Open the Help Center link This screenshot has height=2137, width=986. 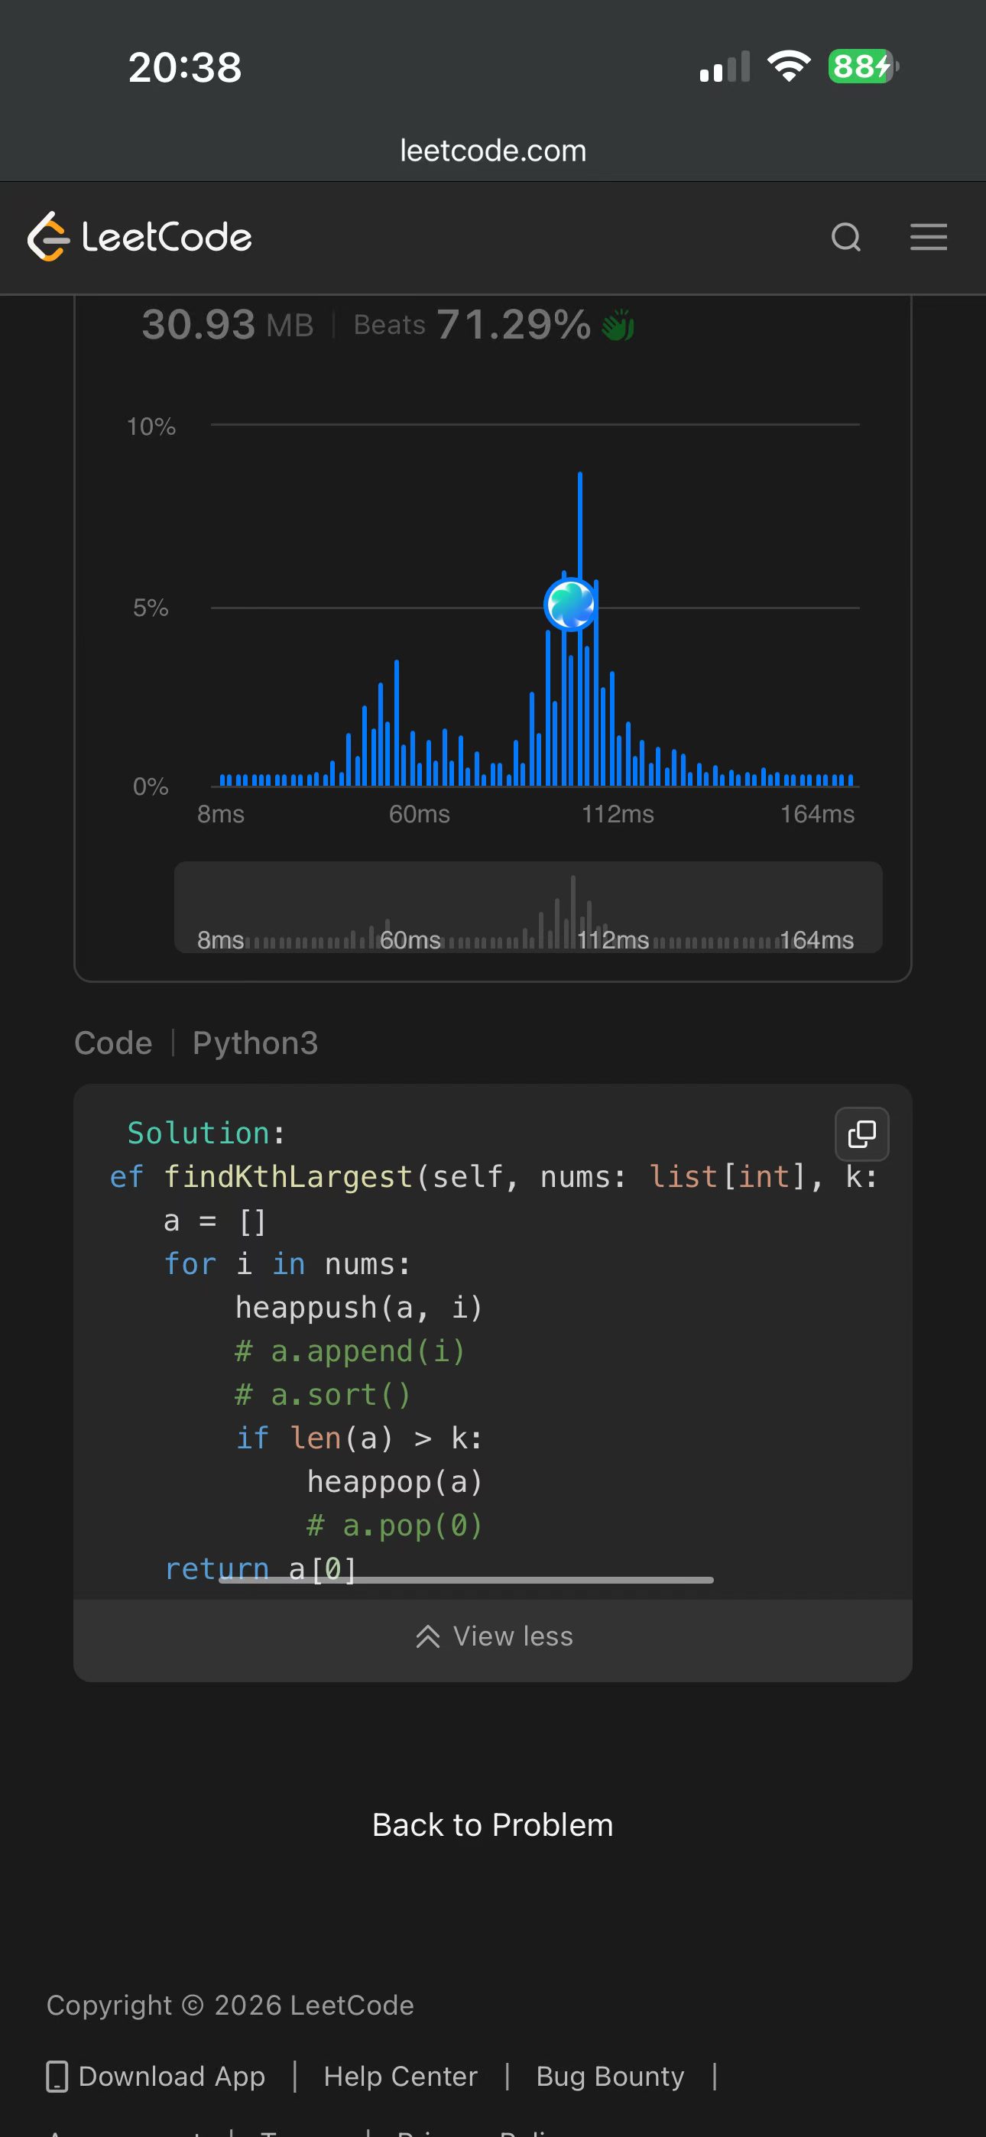[401, 2077]
